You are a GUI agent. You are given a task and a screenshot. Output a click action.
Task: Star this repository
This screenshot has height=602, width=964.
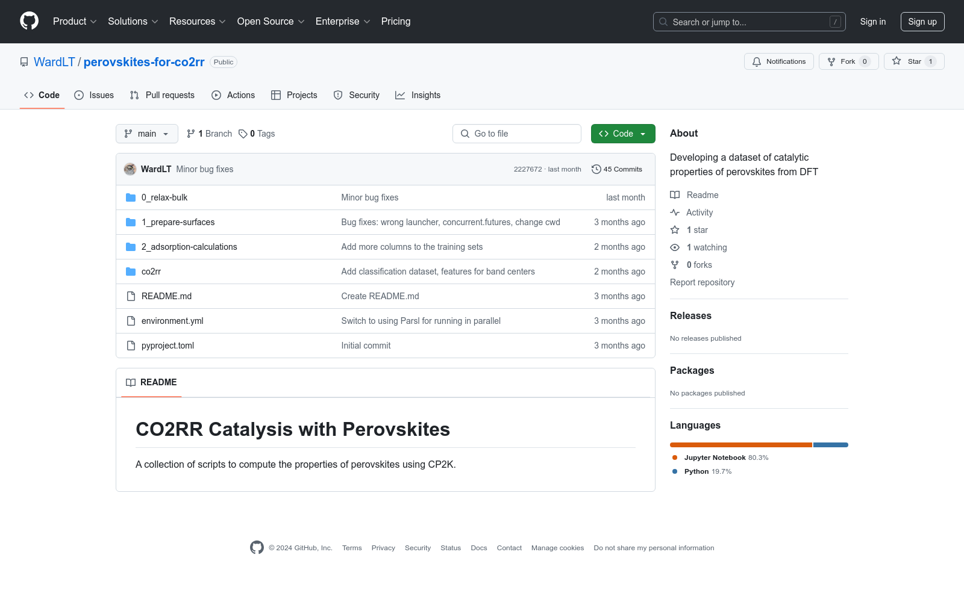(x=914, y=61)
